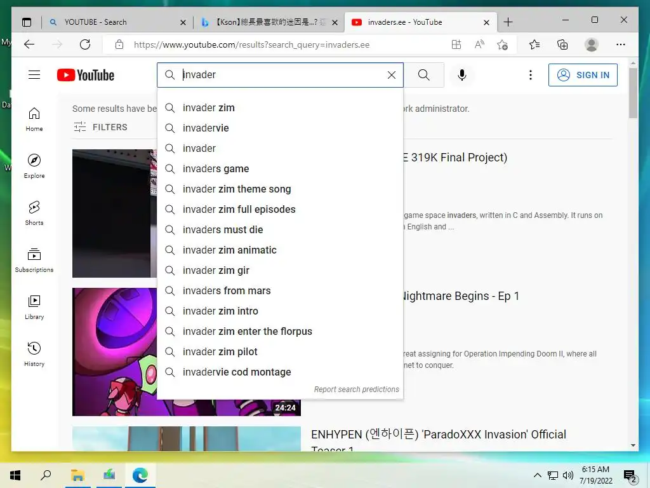Open the first video result thumbnail
Viewport: 650px width, 488px height.
pyautogui.click(x=114, y=213)
